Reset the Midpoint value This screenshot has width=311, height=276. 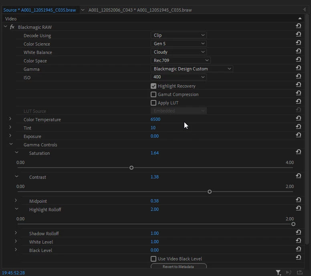coord(298,200)
